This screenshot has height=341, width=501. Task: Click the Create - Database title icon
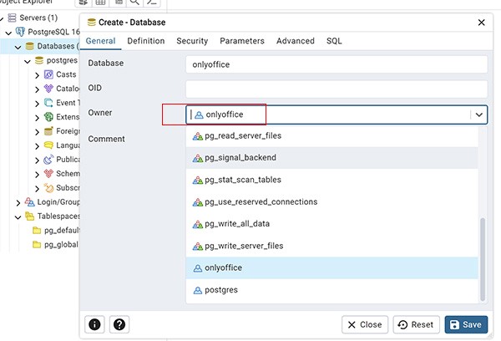92,23
